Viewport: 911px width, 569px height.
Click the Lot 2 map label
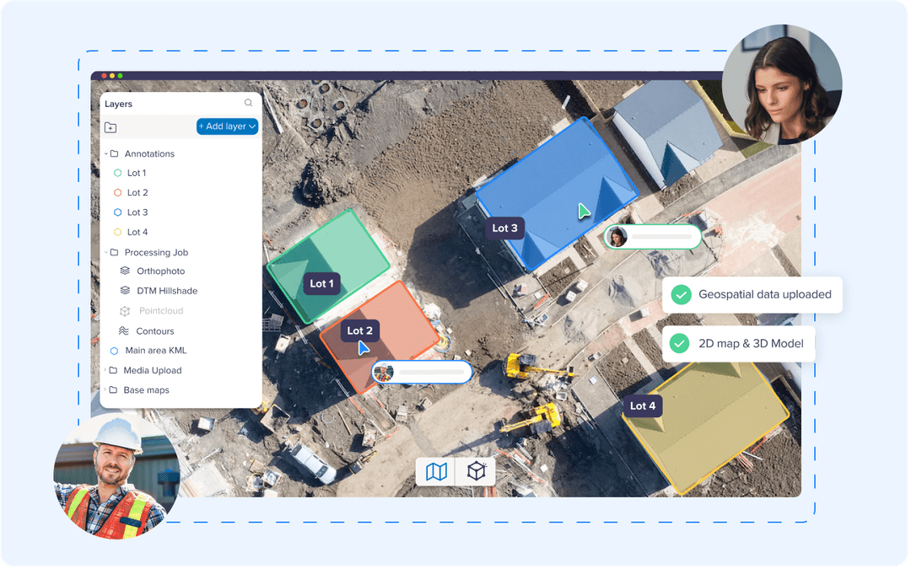tap(359, 331)
